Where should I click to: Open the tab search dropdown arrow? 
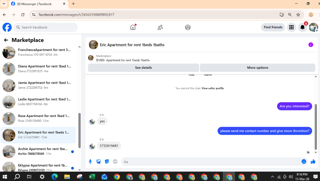point(4,4)
